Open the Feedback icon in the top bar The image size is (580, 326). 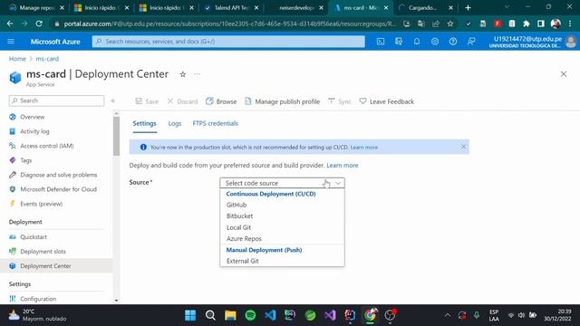tap(471, 42)
